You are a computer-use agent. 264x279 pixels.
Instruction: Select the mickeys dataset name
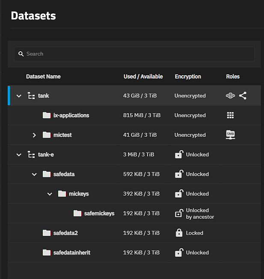pos(79,194)
